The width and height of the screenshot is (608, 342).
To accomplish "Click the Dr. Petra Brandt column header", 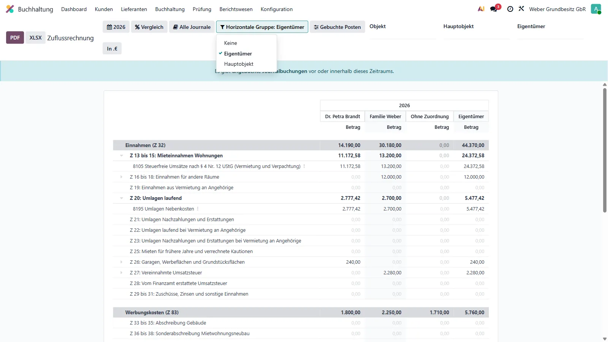I will [x=342, y=116].
